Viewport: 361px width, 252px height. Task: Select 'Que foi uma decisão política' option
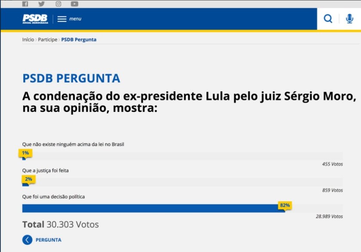pyautogui.click(x=53, y=197)
